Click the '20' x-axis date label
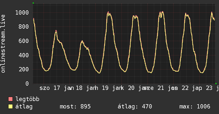This screenshot has height=114, width=219. [131, 88]
